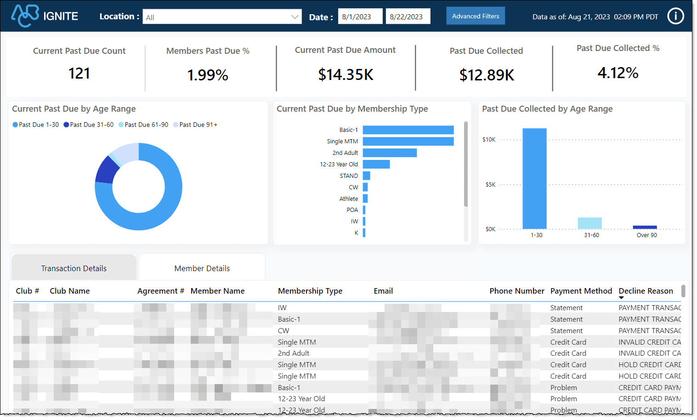The image size is (697, 420).
Task: Click the first HOLD CREDIT CARD decline reason
Action: tap(650, 364)
